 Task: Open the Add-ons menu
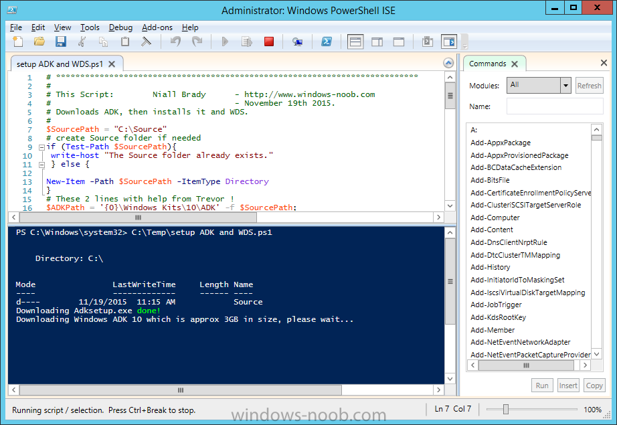click(x=157, y=27)
